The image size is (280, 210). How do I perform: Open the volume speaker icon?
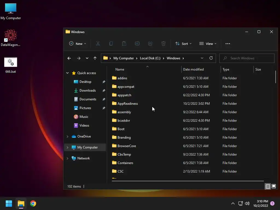(x=247, y=203)
